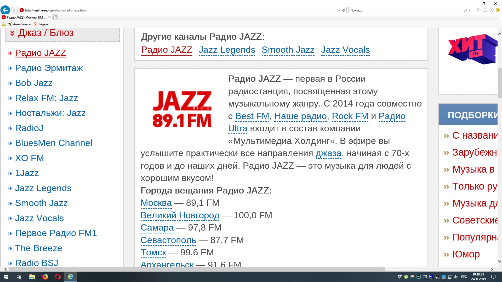Open the browser home page icon
The image size is (502, 282).
(478, 10)
